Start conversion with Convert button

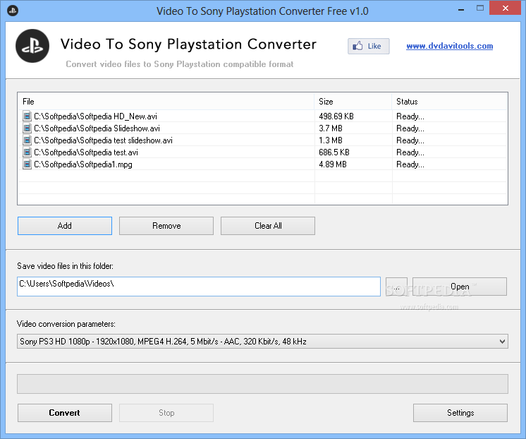[x=65, y=413]
